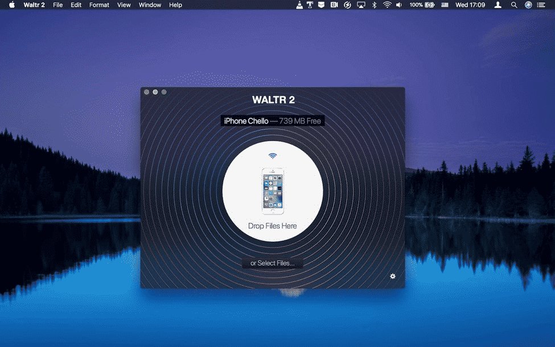Screen dimensions: 555x347
Task: Click the iPhone thumbnail in the circle
Action: tap(272, 192)
